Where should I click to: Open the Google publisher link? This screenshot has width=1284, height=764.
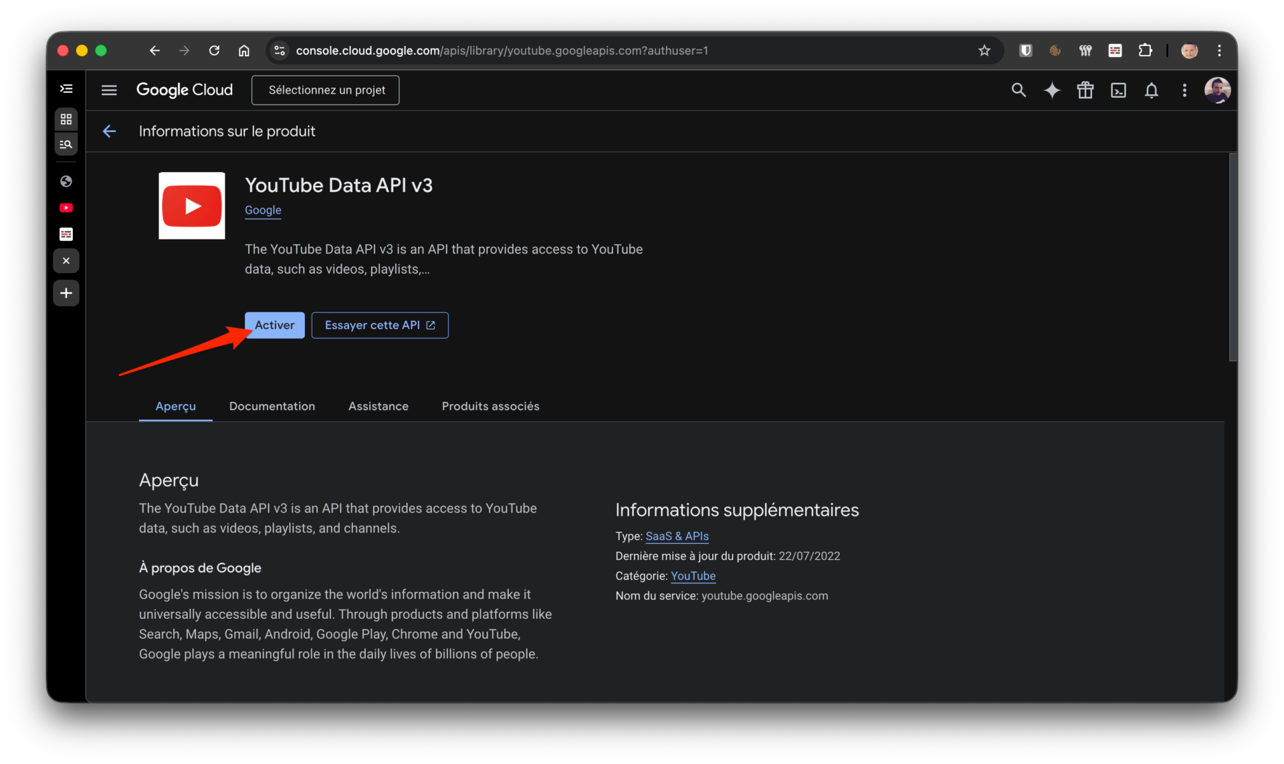tap(263, 210)
